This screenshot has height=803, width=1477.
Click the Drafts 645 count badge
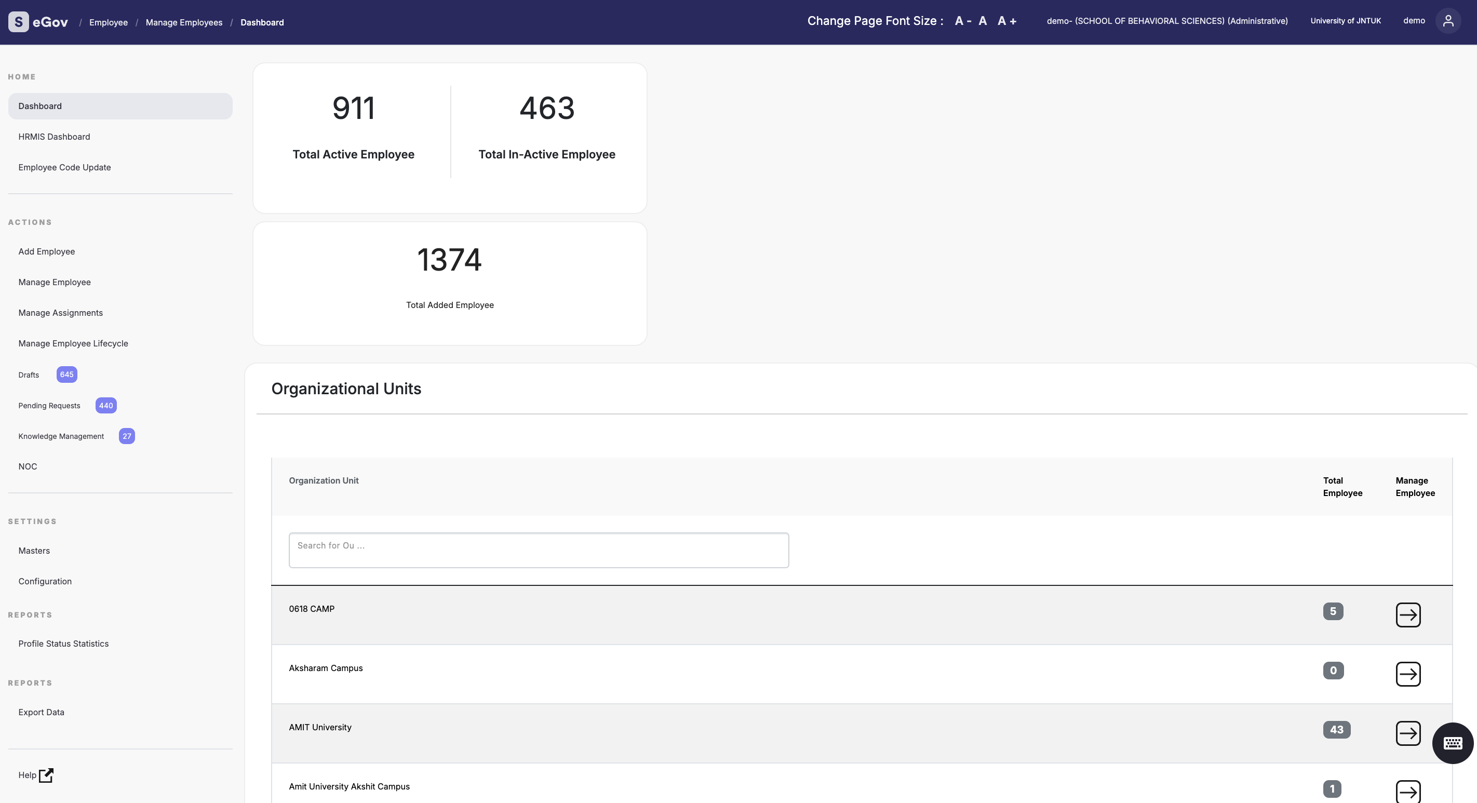tap(66, 374)
